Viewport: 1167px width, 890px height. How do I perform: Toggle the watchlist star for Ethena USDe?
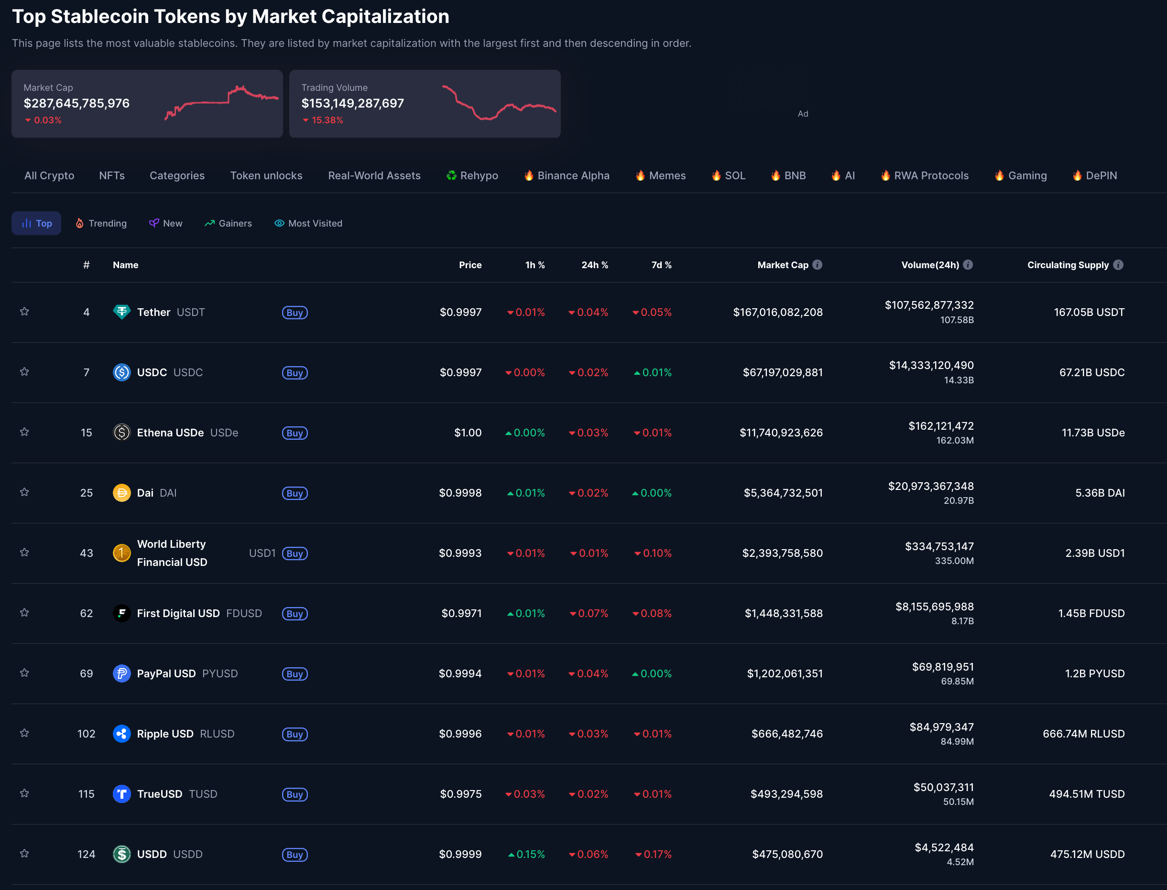pyautogui.click(x=24, y=432)
